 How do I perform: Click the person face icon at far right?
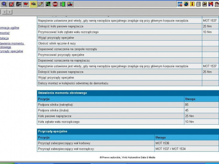217,4
